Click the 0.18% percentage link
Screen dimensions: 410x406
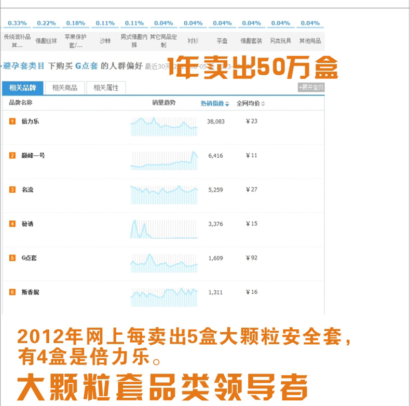[x=76, y=23]
